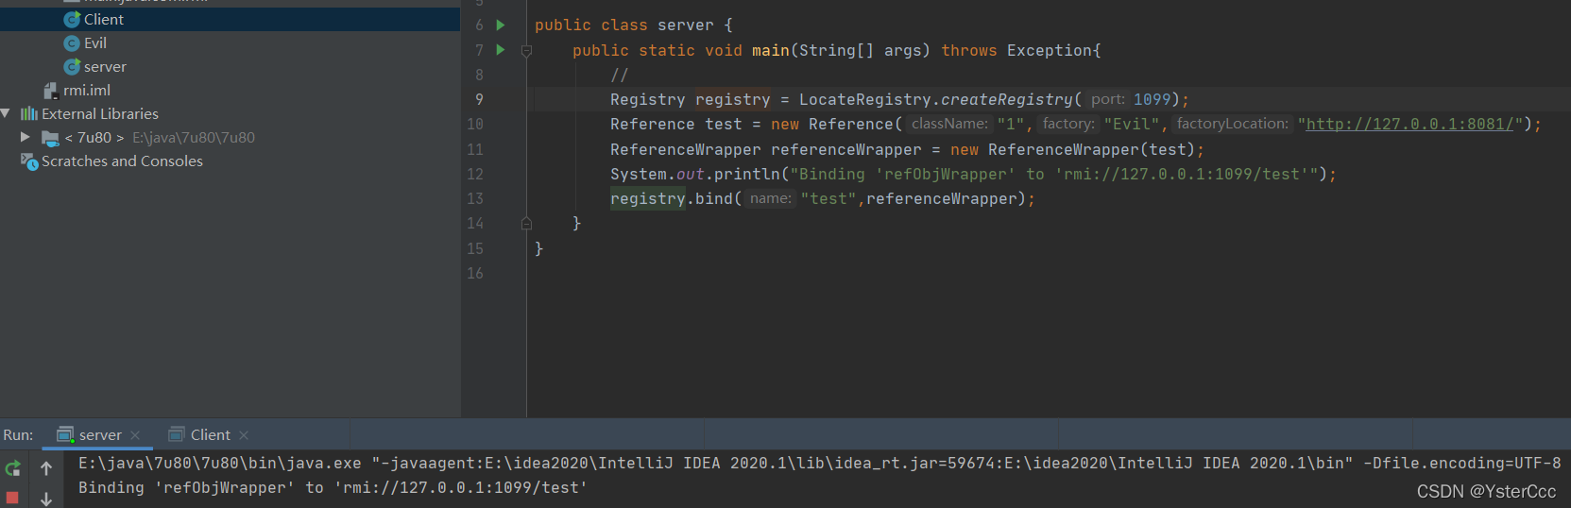Run class server from line 6 gutter
Viewport: 1571px width, 508px height.
(x=501, y=25)
